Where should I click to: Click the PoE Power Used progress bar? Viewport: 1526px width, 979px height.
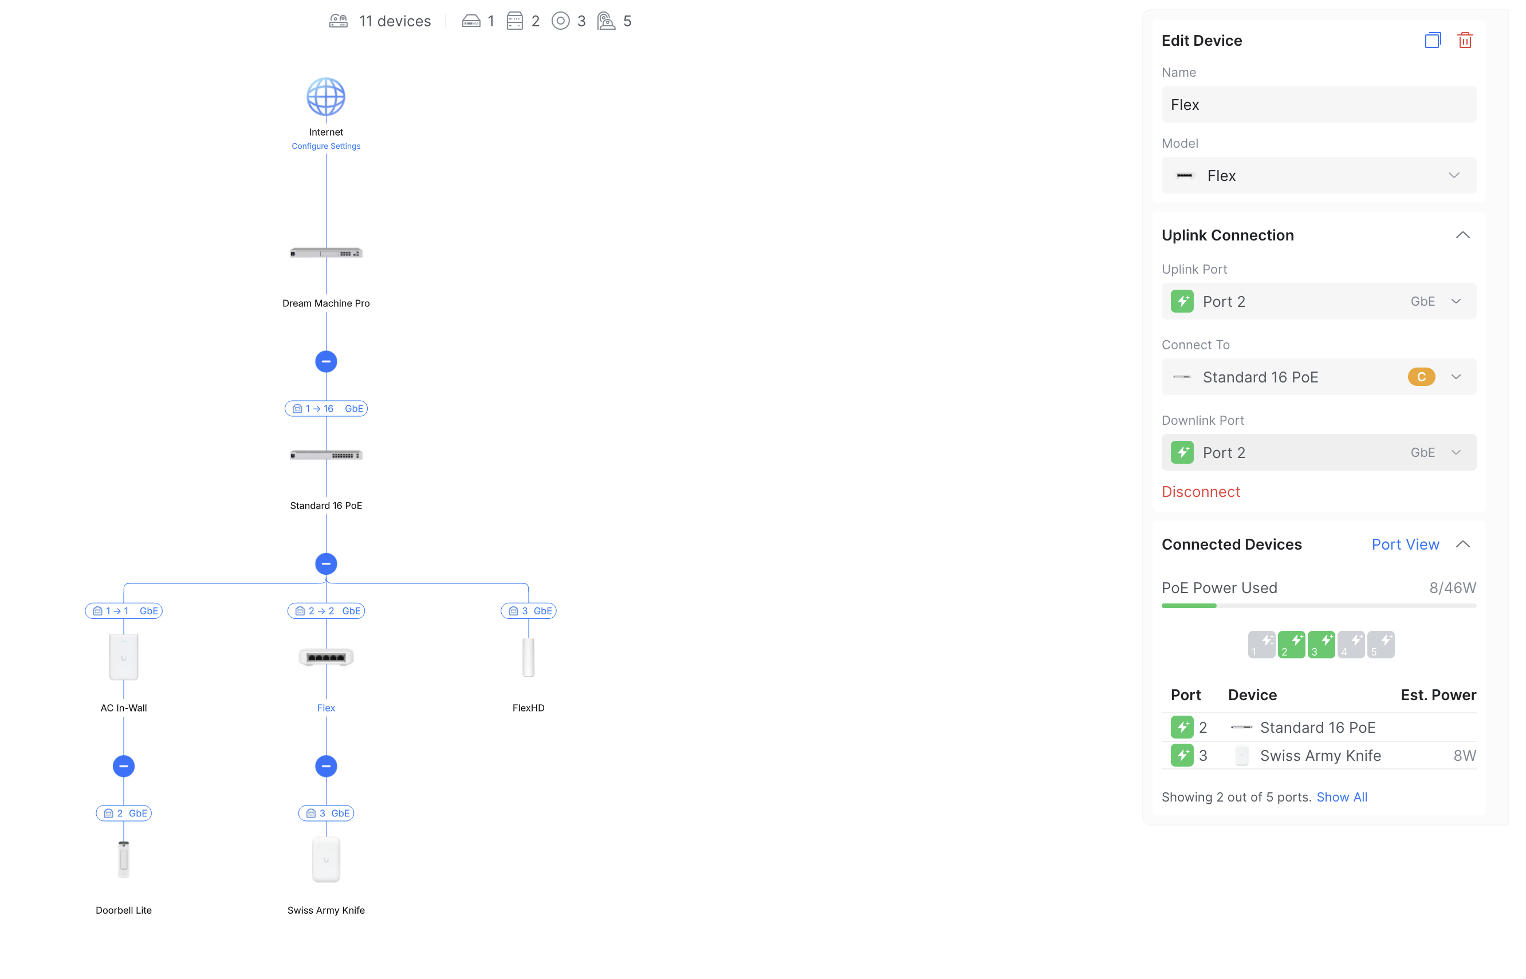pyautogui.click(x=1318, y=606)
